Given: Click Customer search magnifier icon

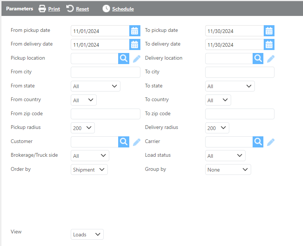Looking at the screenshot, I should point(124,142).
